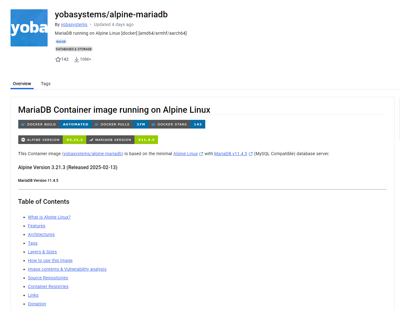400x310 pixels.
Task: Open the (yobasystems/alpine-mariadb) link in description
Action: pos(93,154)
